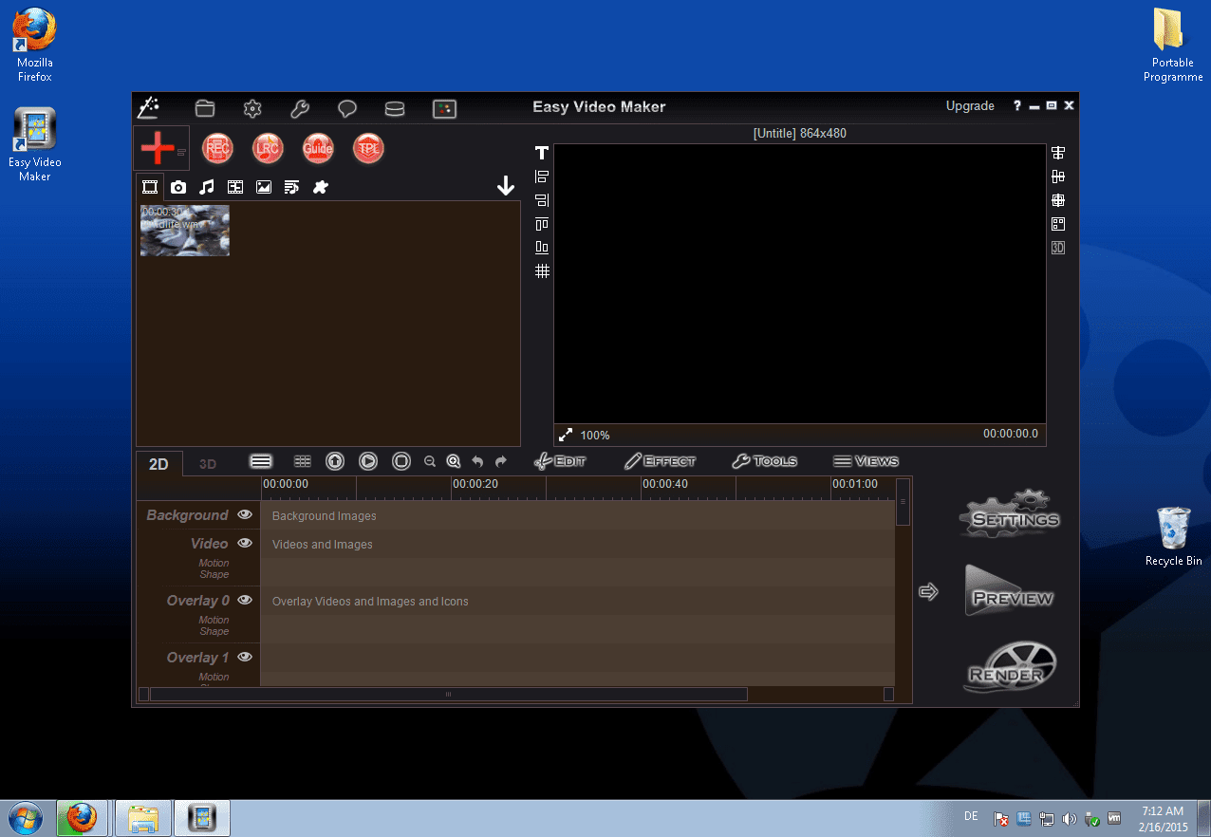Redo the last action
The image size is (1211, 837).
501,461
